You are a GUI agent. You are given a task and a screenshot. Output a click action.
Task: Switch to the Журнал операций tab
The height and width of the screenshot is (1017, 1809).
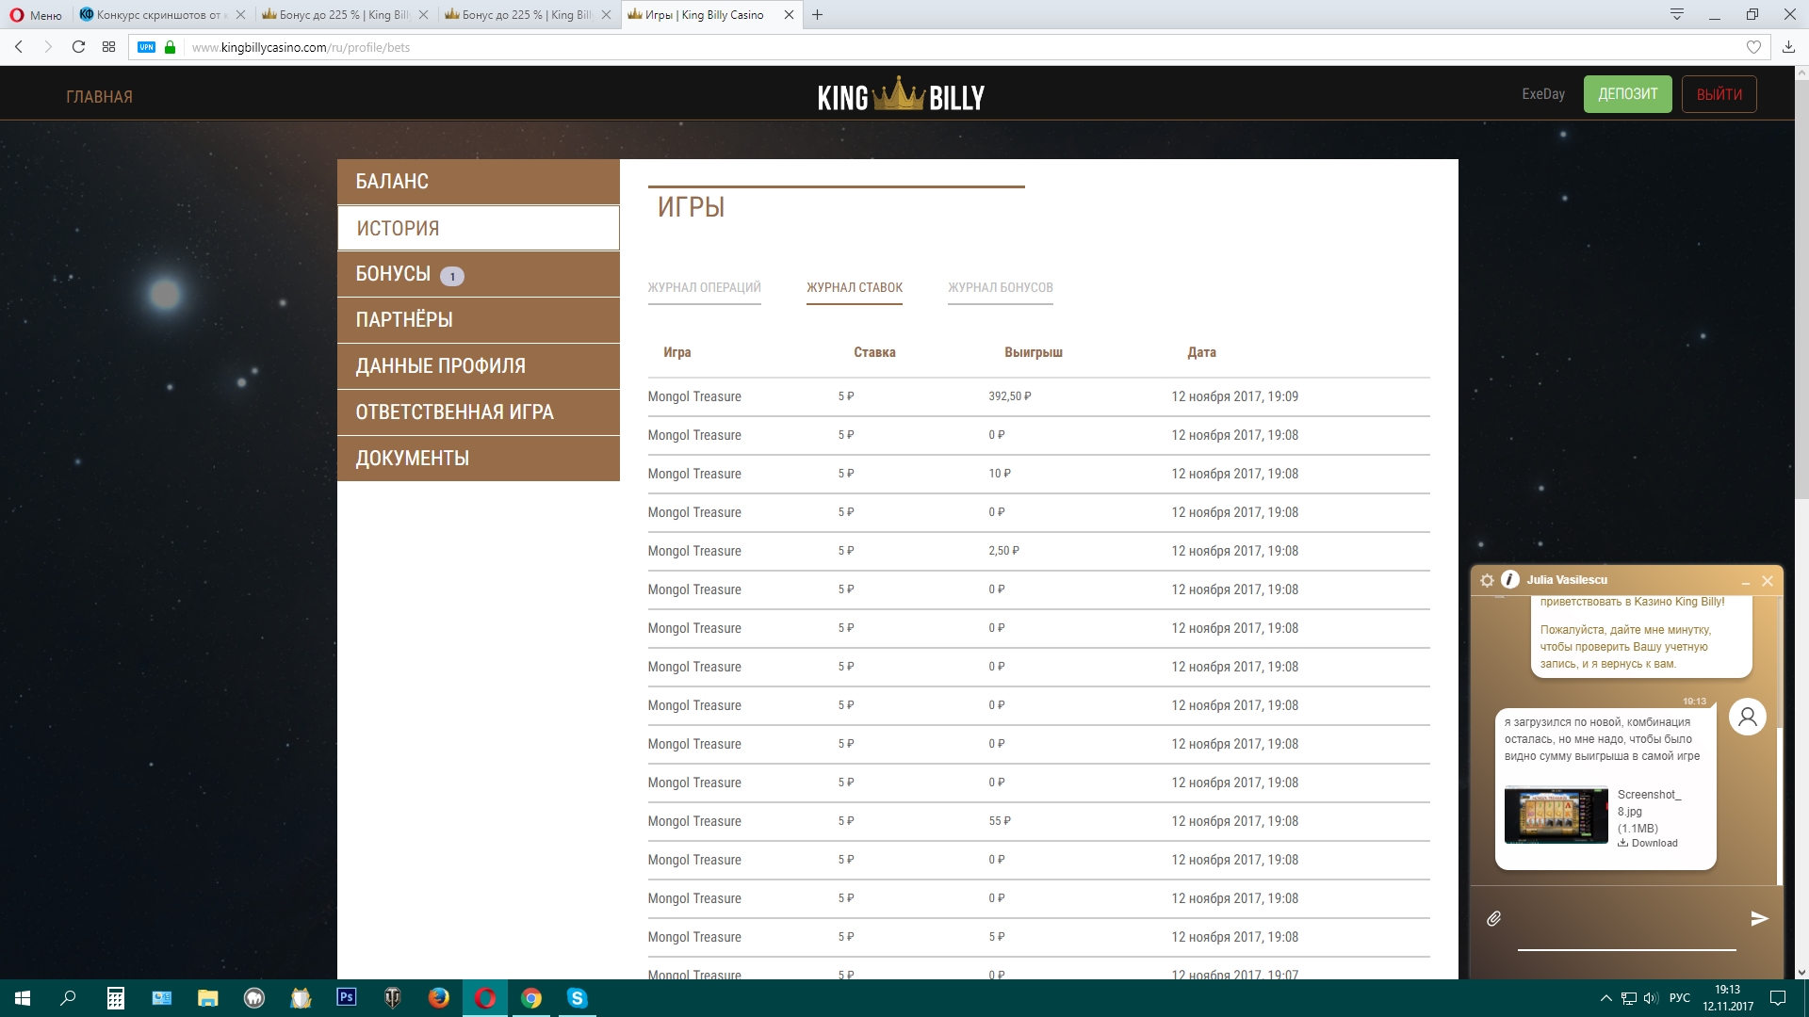tap(704, 288)
